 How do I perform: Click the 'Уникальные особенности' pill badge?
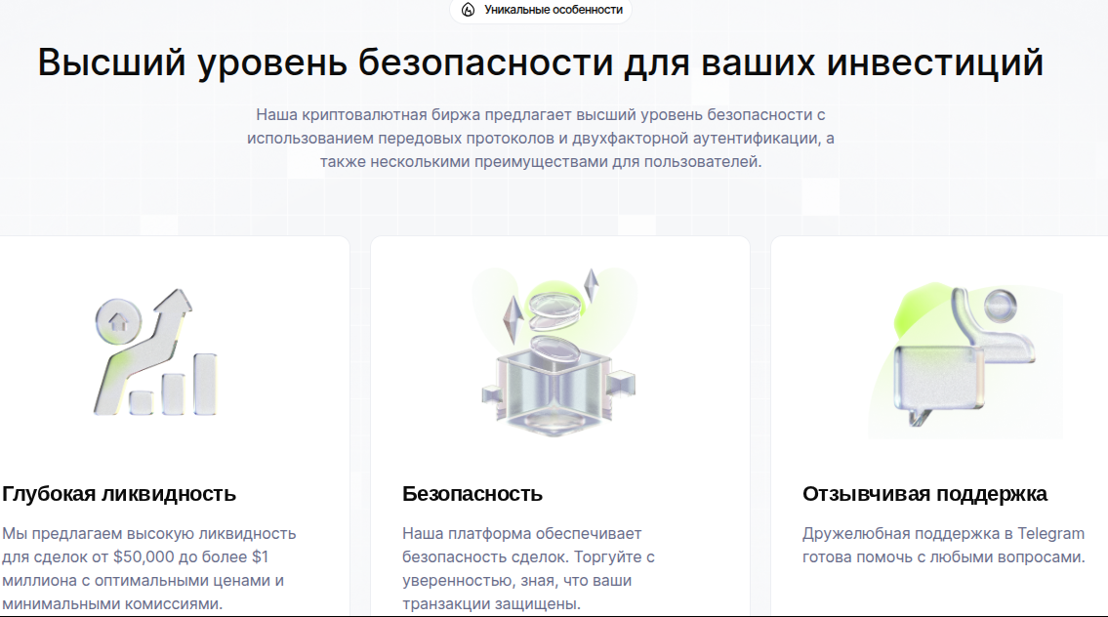(541, 10)
